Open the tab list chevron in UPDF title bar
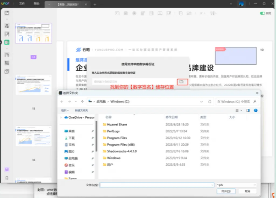276x198 pixels. tap(231, 4)
